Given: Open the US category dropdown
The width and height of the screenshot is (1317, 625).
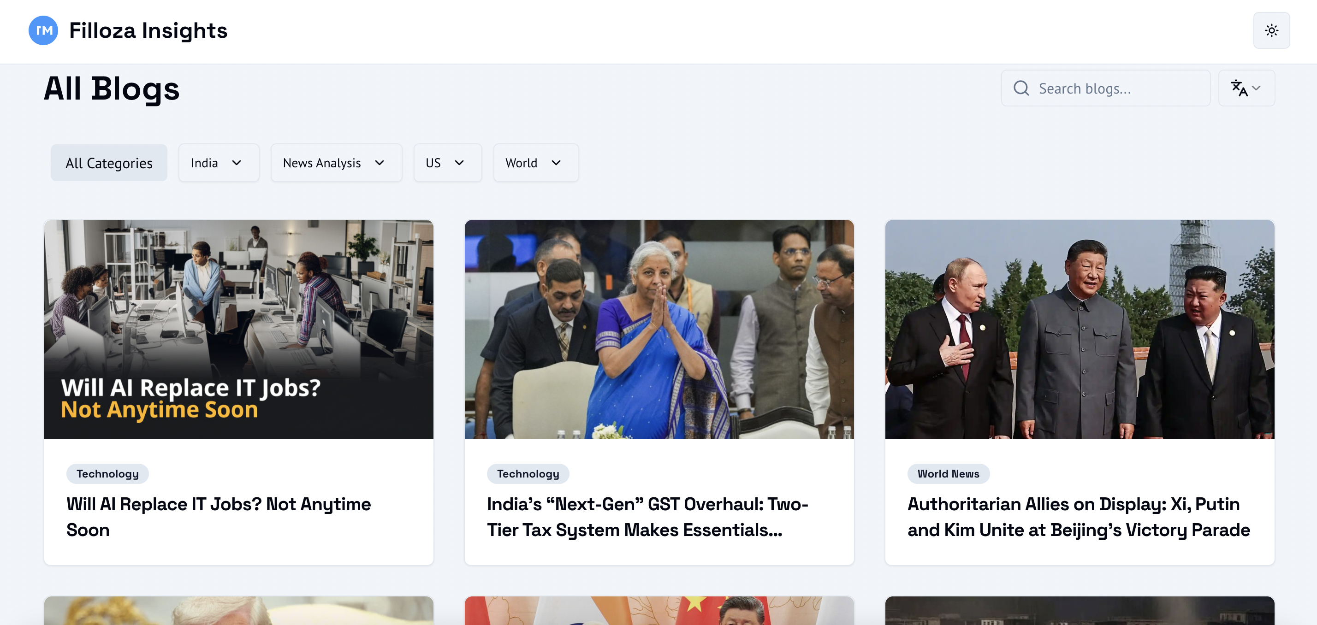Looking at the screenshot, I should pyautogui.click(x=447, y=163).
